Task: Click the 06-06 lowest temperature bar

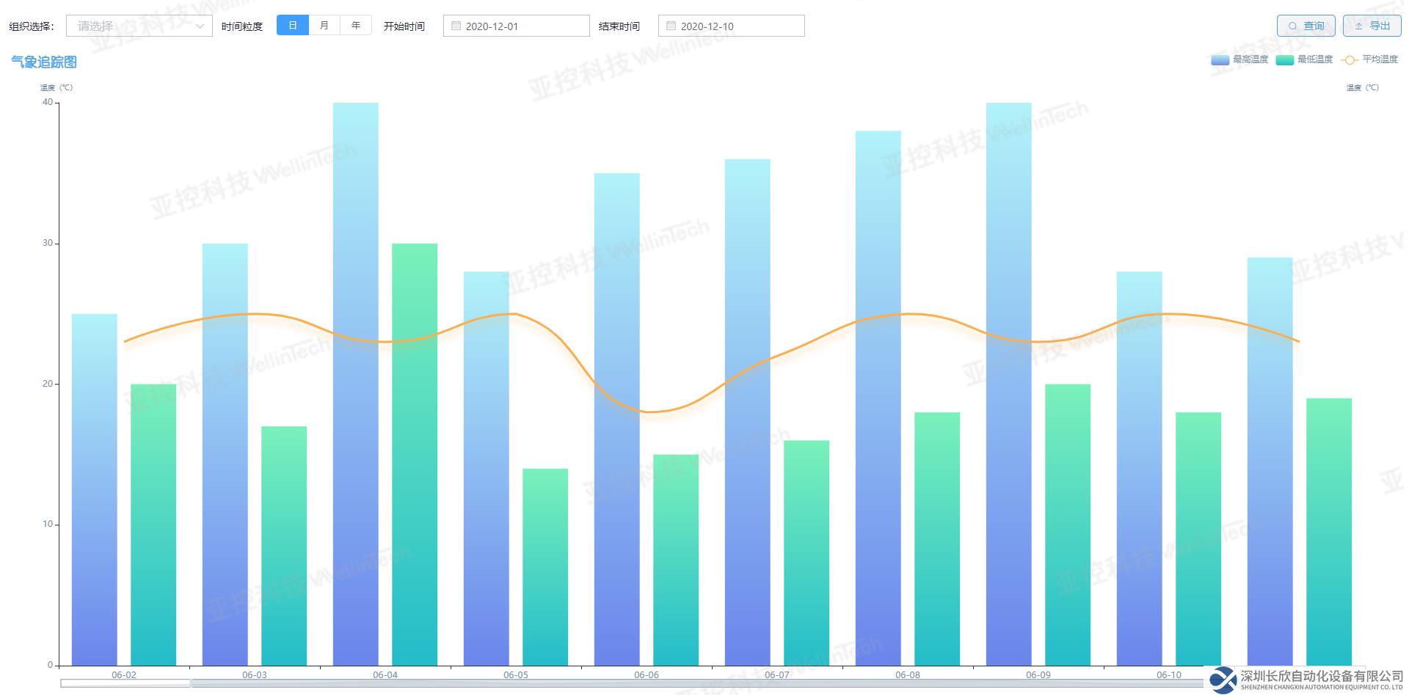Action: click(675, 558)
